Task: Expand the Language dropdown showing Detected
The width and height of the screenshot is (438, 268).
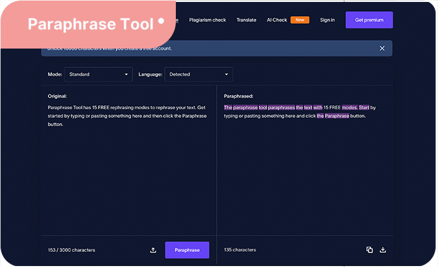Action: (x=198, y=74)
